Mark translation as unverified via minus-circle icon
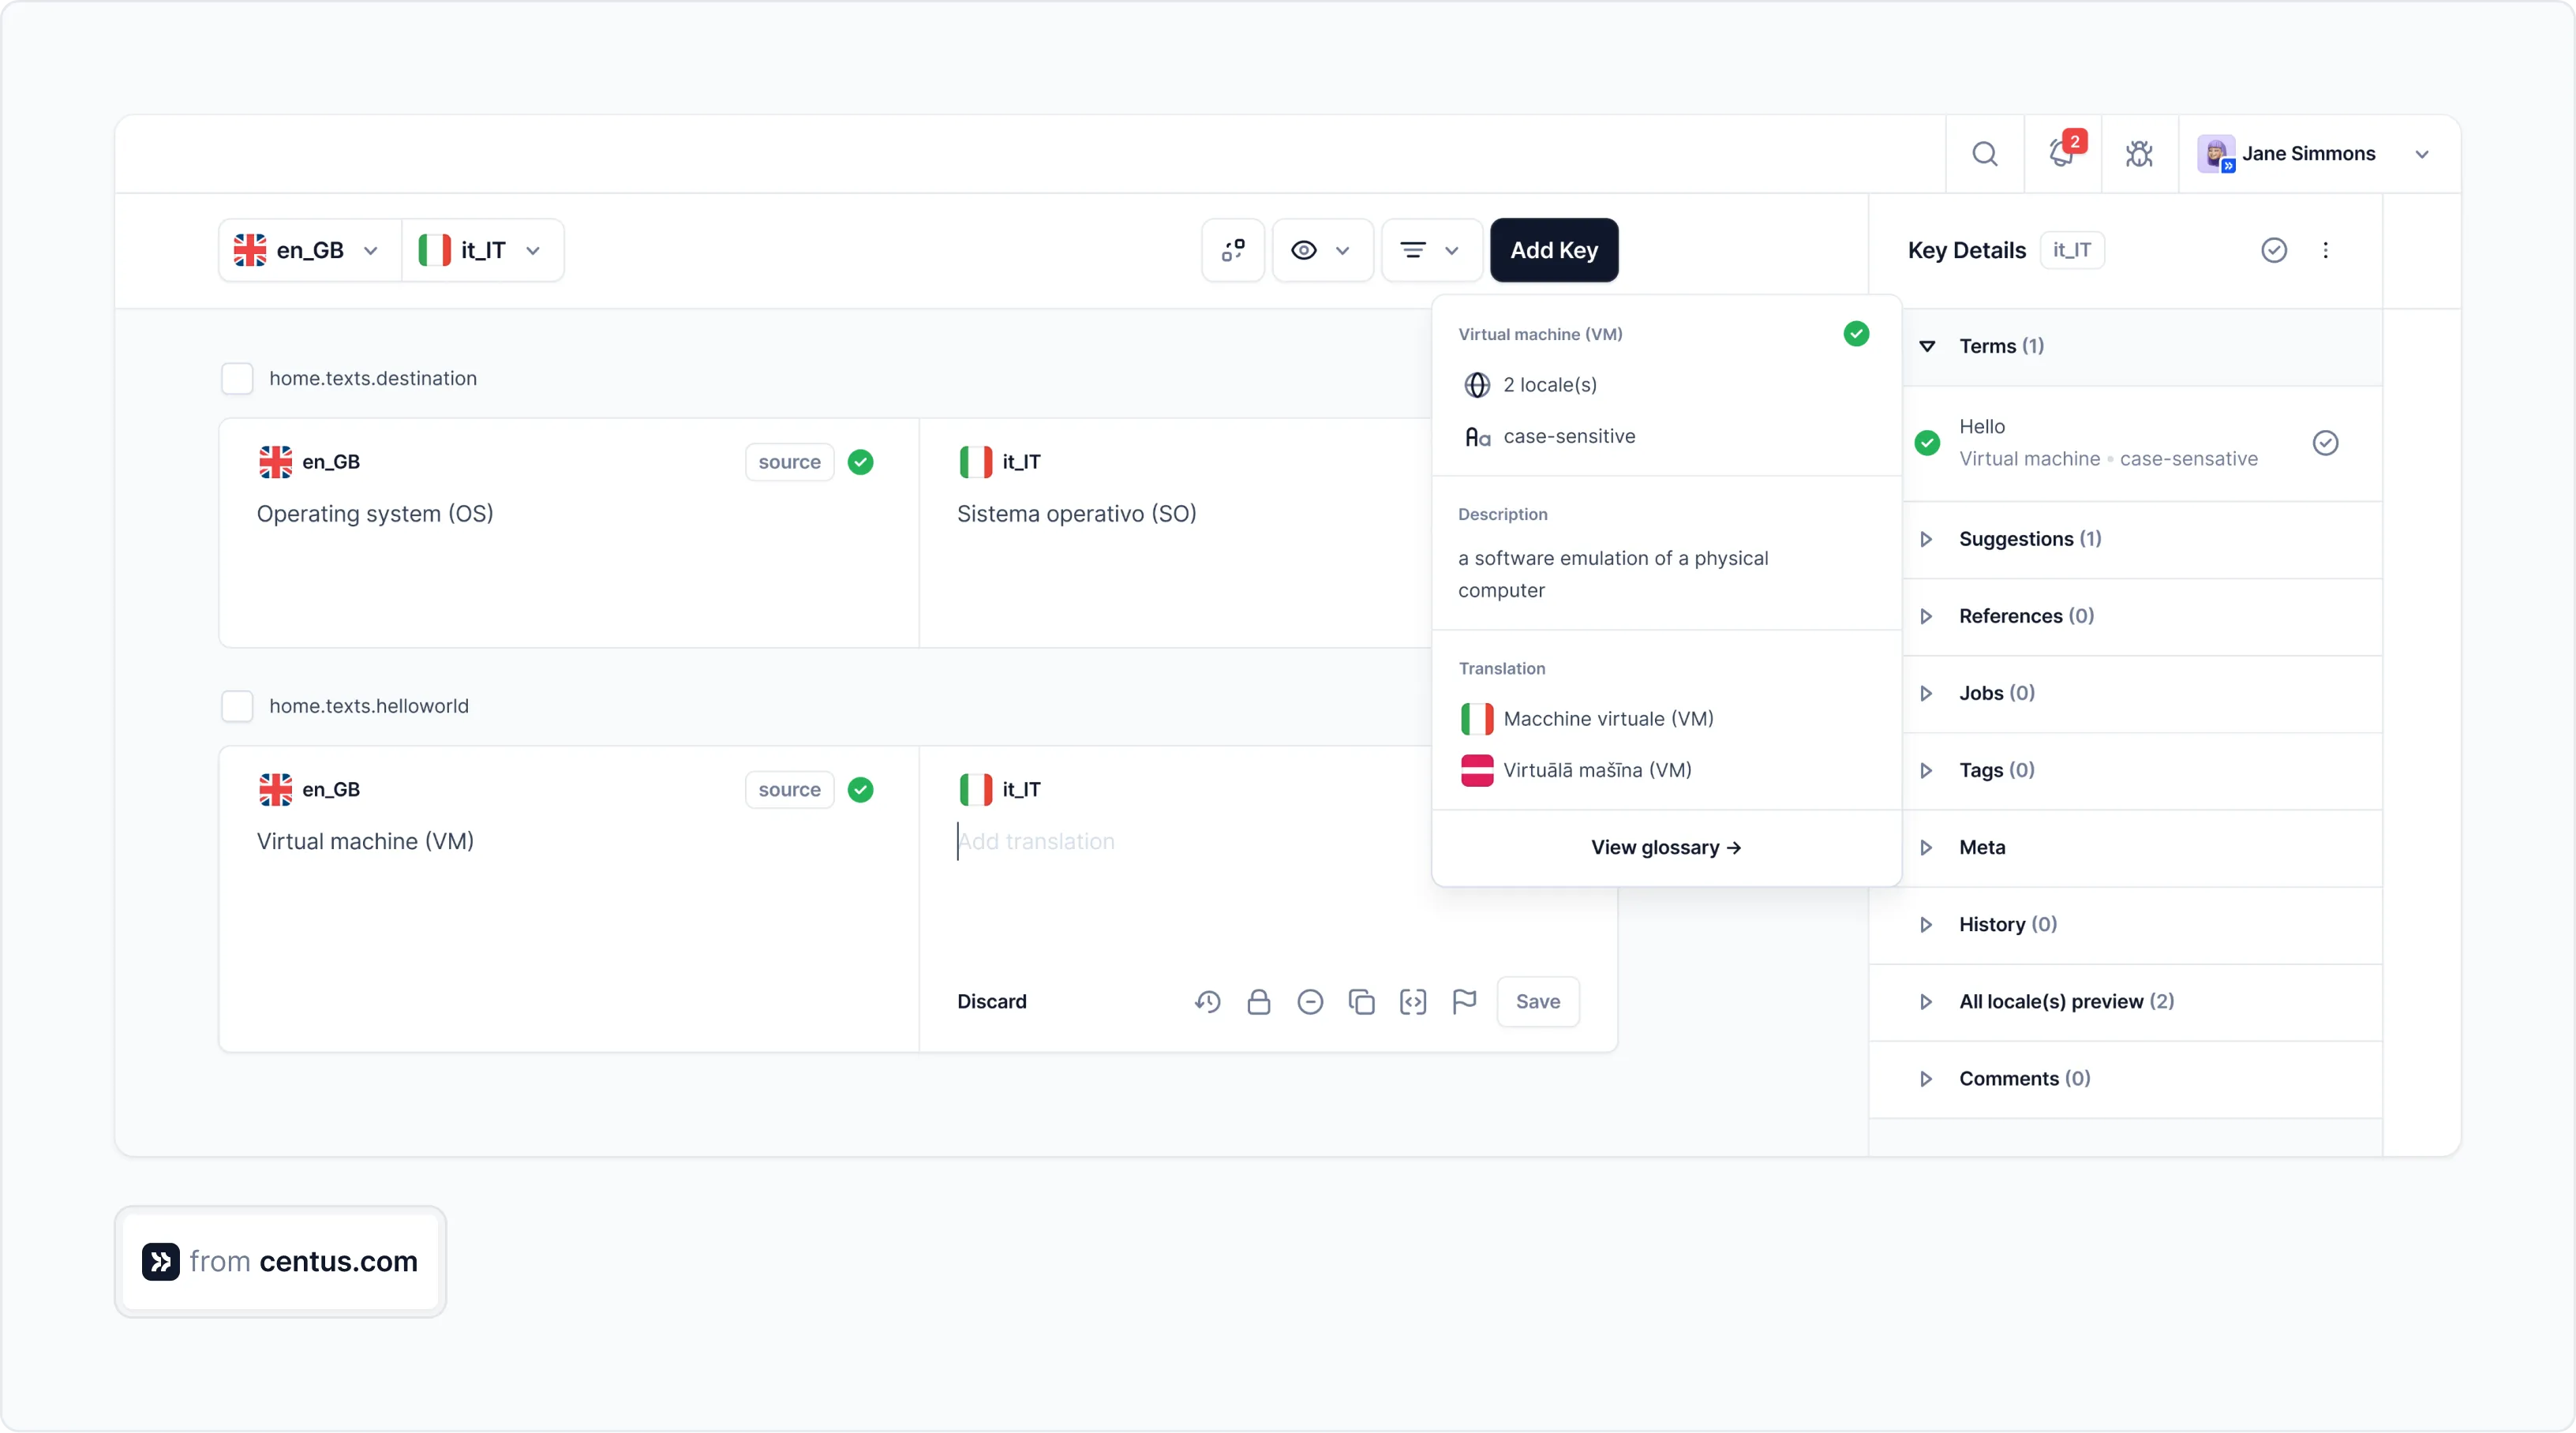 point(1311,1002)
